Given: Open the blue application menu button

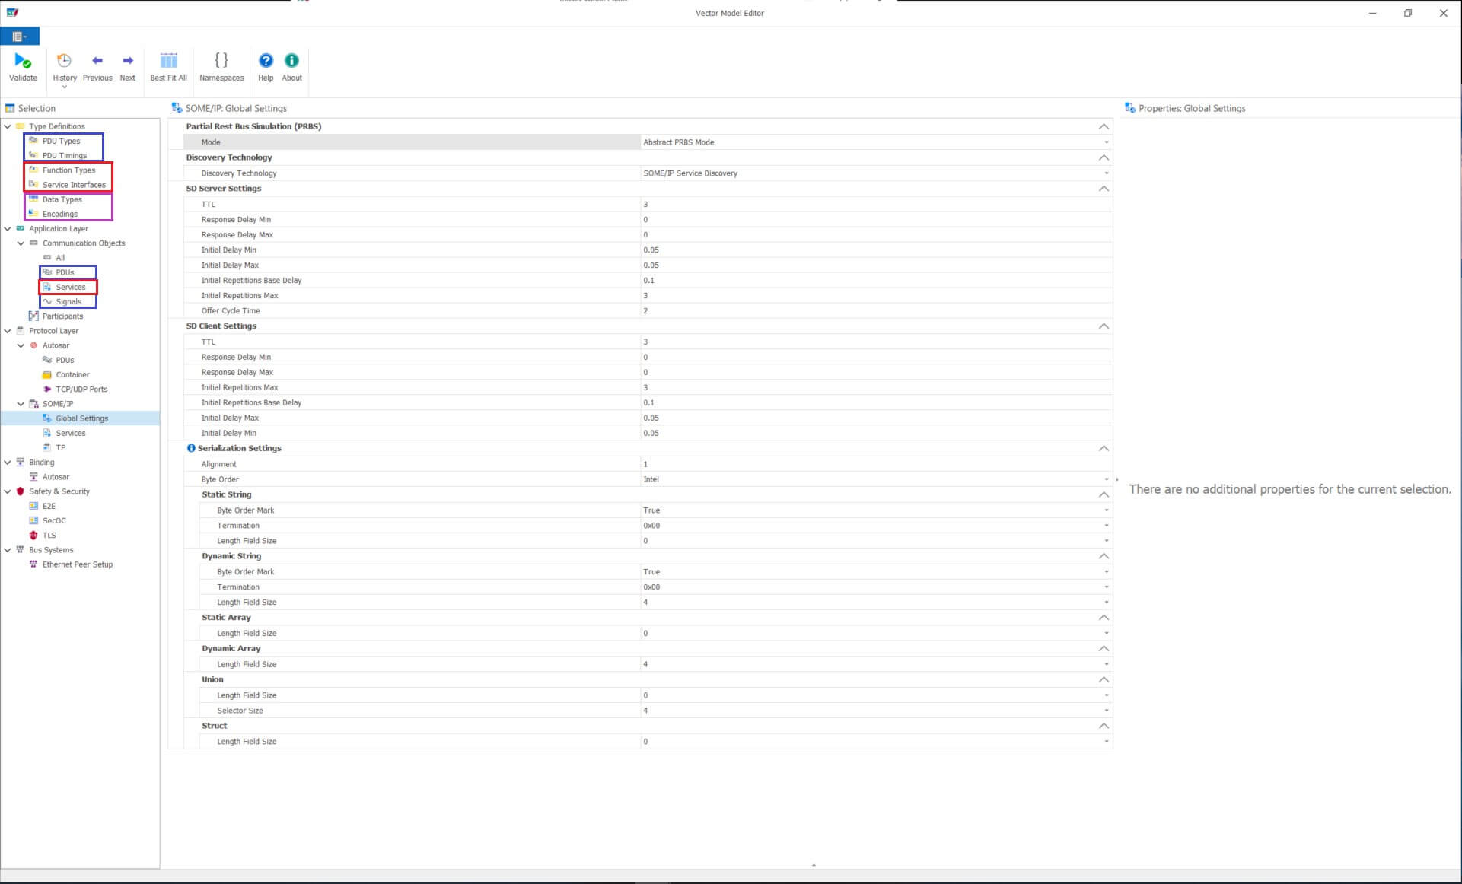Looking at the screenshot, I should click(x=20, y=37).
